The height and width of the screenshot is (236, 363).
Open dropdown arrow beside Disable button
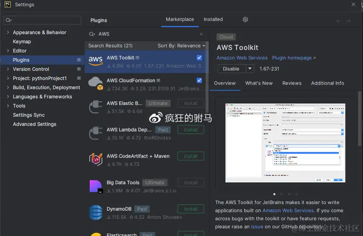[x=250, y=68]
